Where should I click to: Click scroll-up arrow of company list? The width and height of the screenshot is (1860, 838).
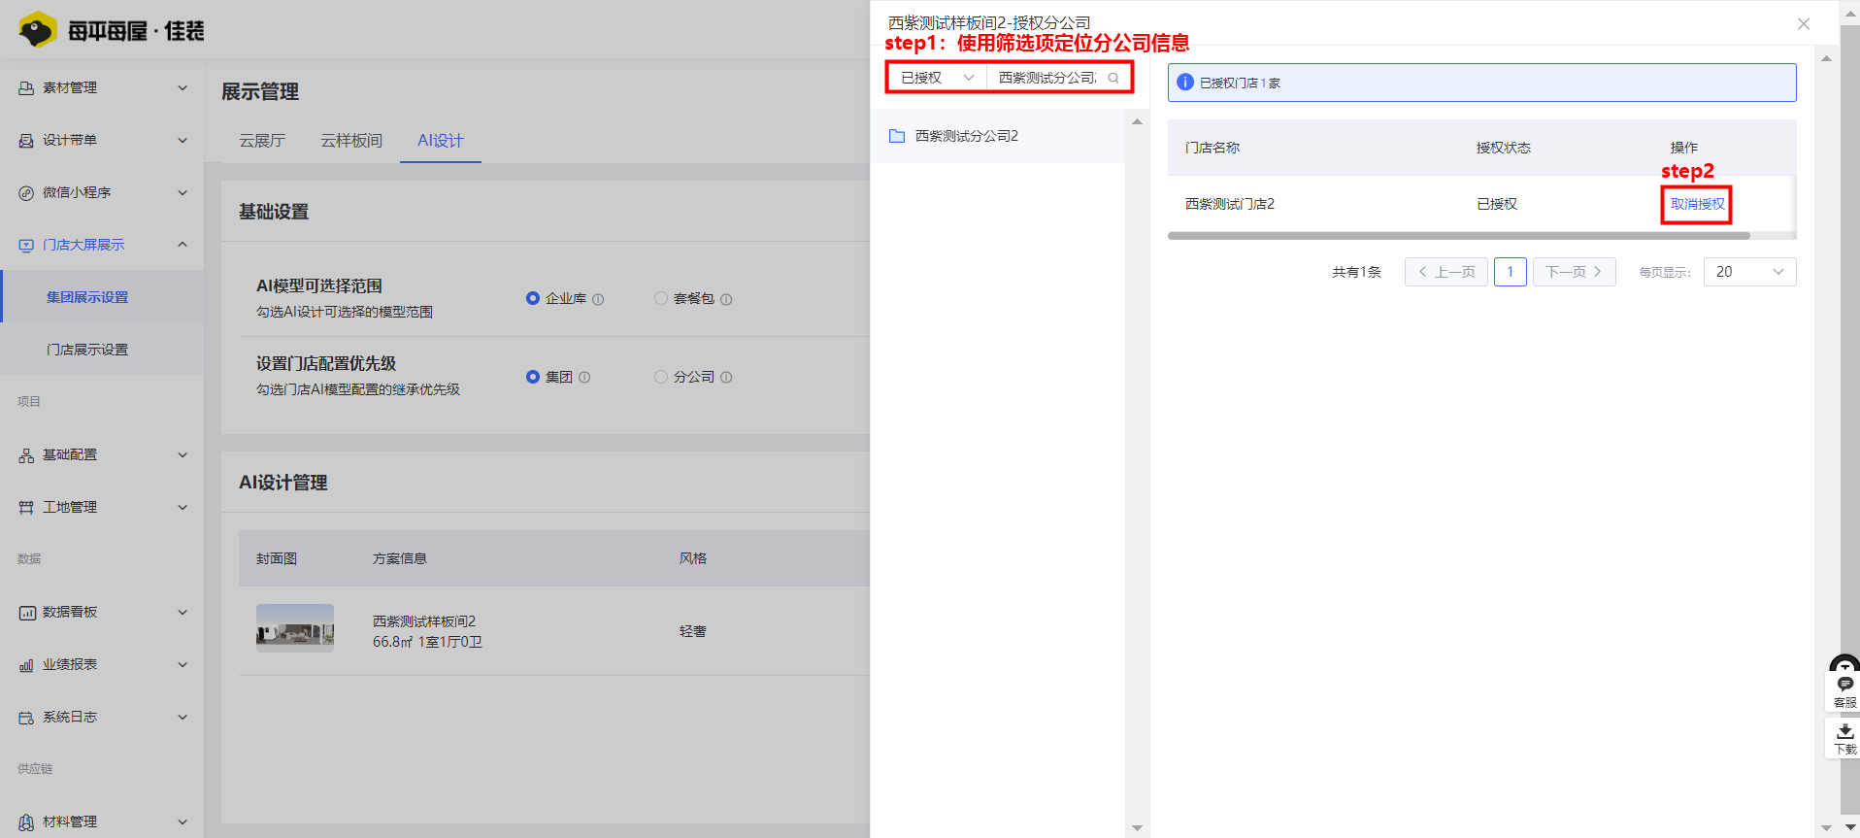[1137, 122]
